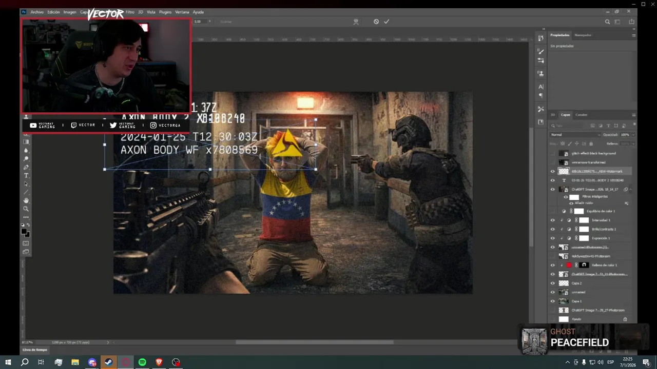Hide the Brillo/contraste 1 layer

click(553, 229)
